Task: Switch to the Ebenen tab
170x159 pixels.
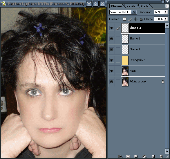Action: 116,6
